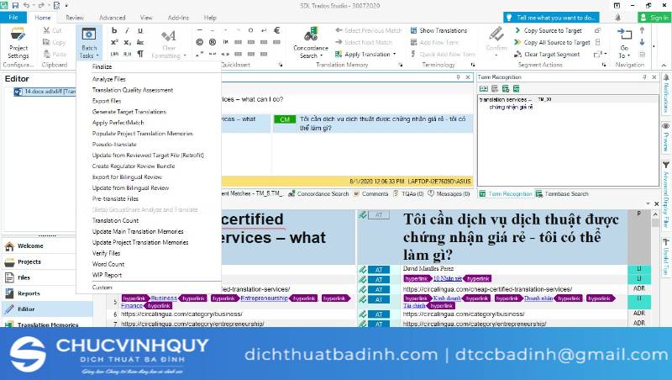This screenshot has height=380, width=672.
Task: Open the Customize Quick Access Toolbar arrow
Action: click(66, 6)
